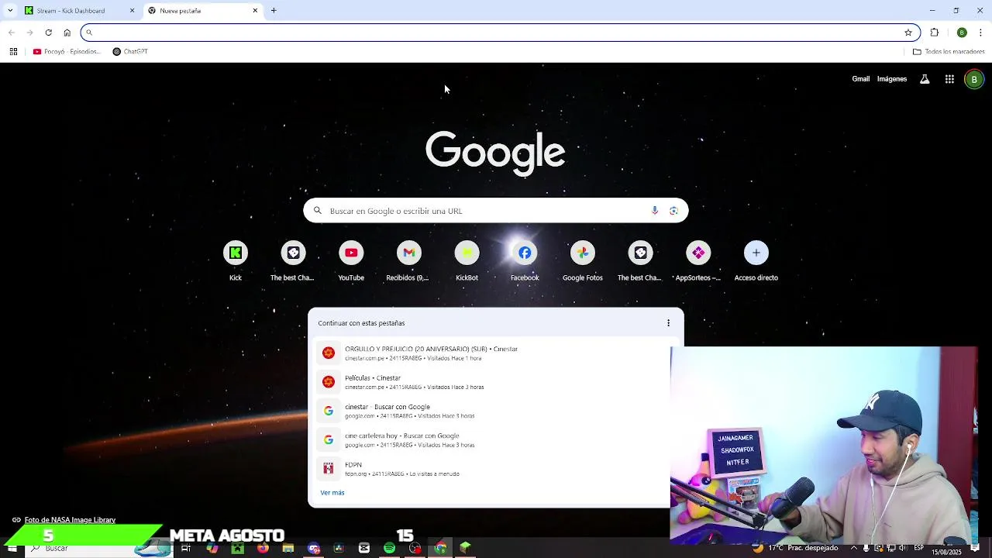Viewport: 992px width, 558px height.
Task: Open Firefox from the taskbar
Action: point(263,548)
